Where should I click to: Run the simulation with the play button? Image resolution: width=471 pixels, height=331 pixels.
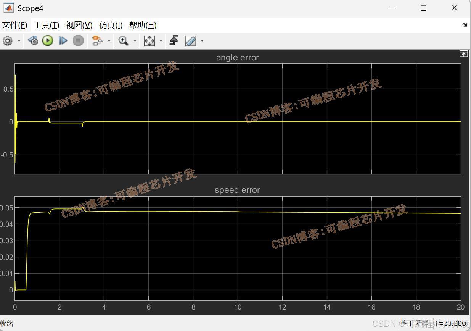(x=48, y=41)
